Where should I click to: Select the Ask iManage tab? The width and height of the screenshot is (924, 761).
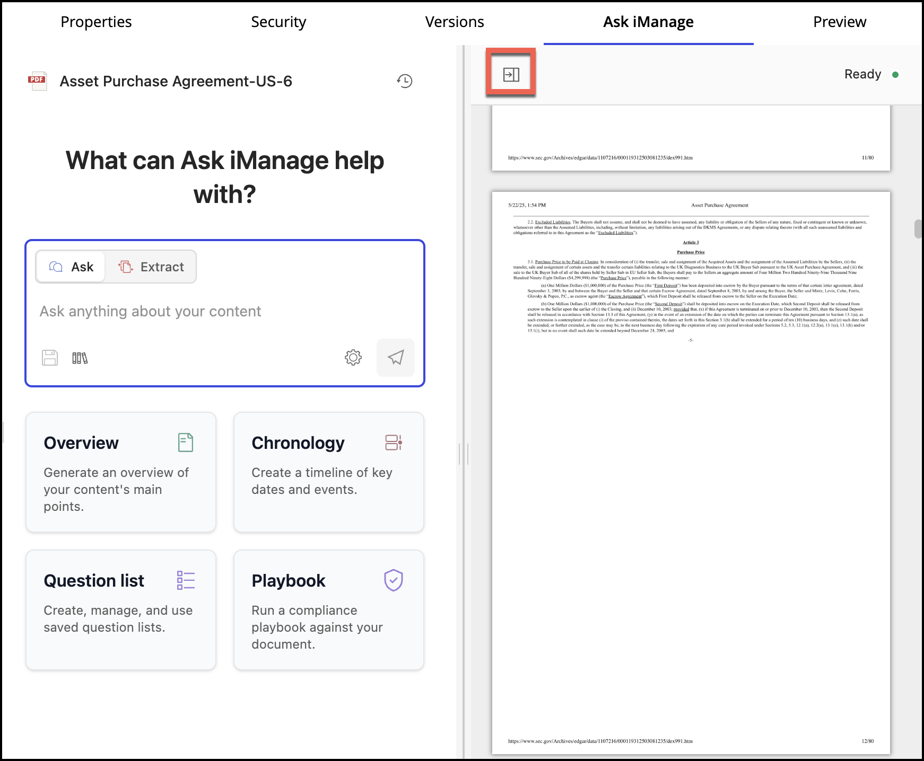(648, 22)
